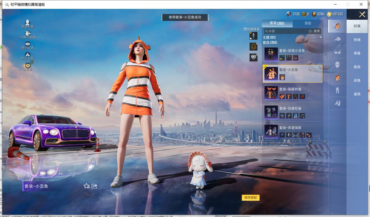Open 展示设置 eye icon
This screenshot has height=217, width=370.
[28, 44]
